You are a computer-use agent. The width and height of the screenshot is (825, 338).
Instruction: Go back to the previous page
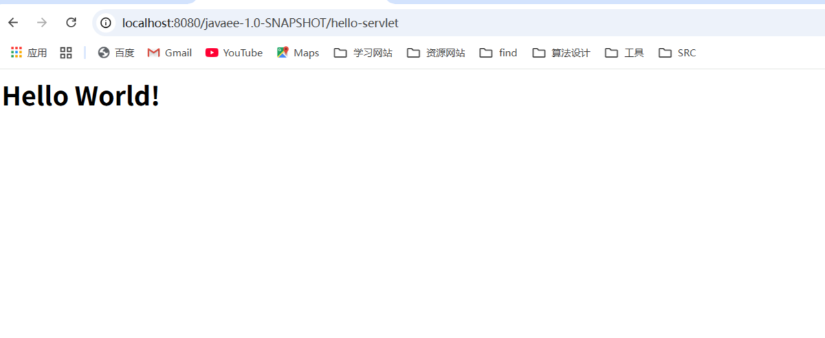tap(13, 23)
